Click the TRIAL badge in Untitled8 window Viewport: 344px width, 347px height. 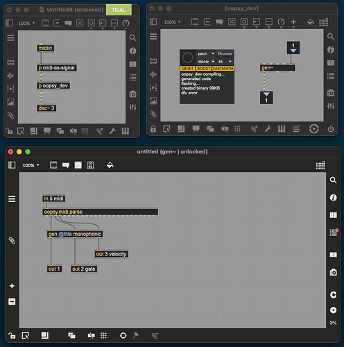(119, 10)
